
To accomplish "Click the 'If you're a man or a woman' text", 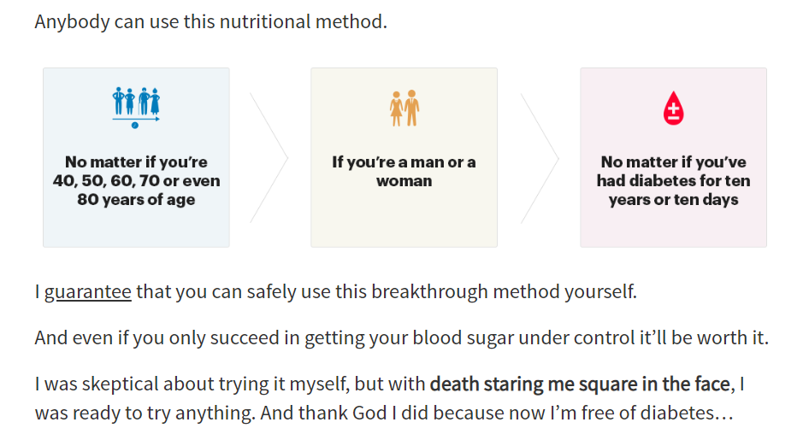I will click(404, 171).
